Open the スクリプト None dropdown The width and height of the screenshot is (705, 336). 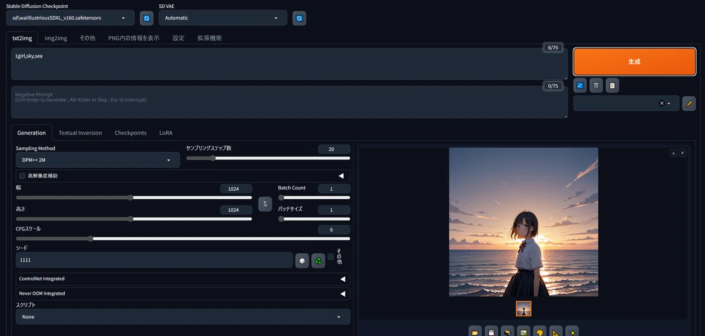183,317
